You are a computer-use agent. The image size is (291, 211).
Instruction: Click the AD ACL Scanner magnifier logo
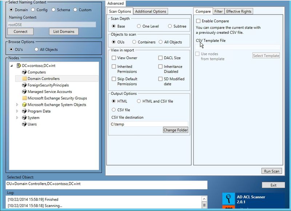tap(229, 199)
